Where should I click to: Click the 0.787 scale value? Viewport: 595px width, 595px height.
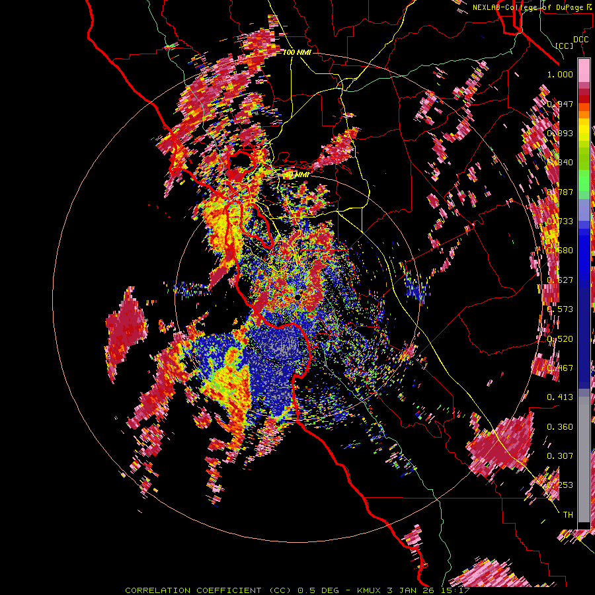click(x=560, y=192)
